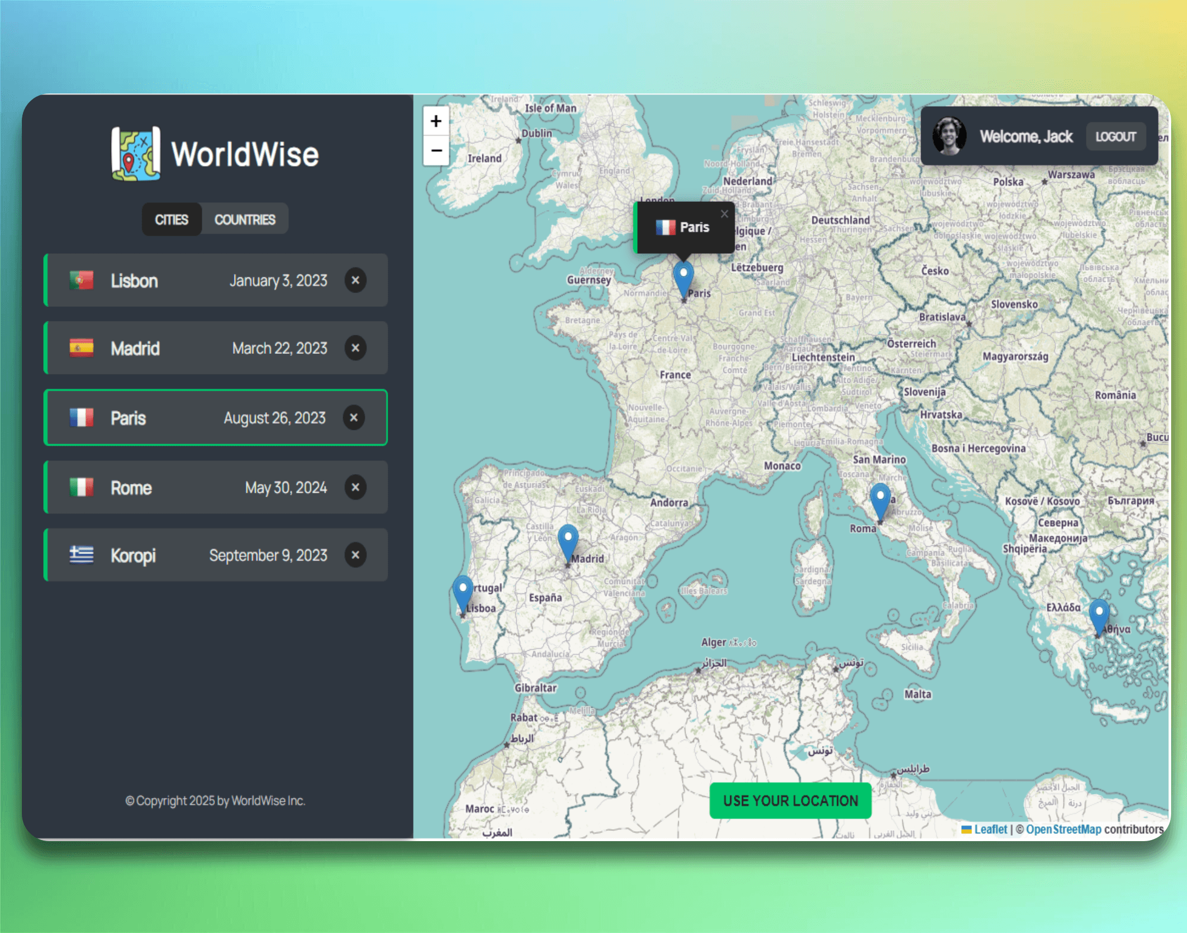Delete the Lisbon city entry
Image resolution: width=1187 pixels, height=933 pixels.
(x=356, y=280)
